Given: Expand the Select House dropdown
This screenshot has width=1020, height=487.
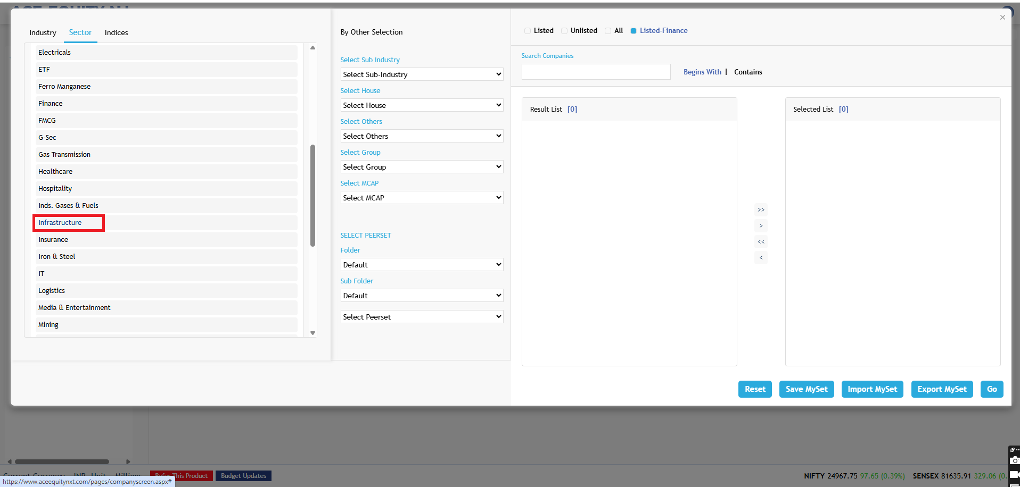Looking at the screenshot, I should (422, 105).
